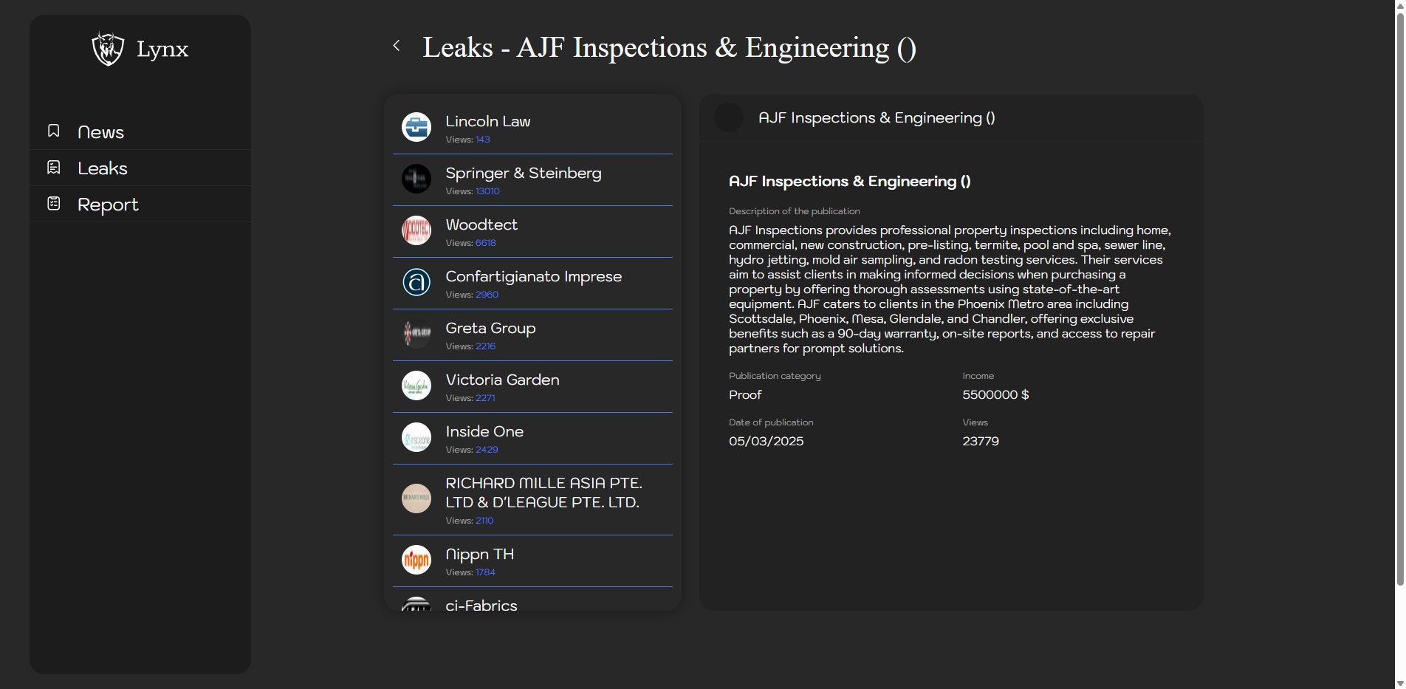Open the News menu item
The height and width of the screenshot is (689, 1406).
pyautogui.click(x=101, y=132)
